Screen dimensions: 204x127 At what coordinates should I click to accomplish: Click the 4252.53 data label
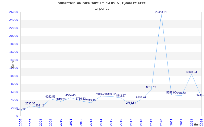50,97
